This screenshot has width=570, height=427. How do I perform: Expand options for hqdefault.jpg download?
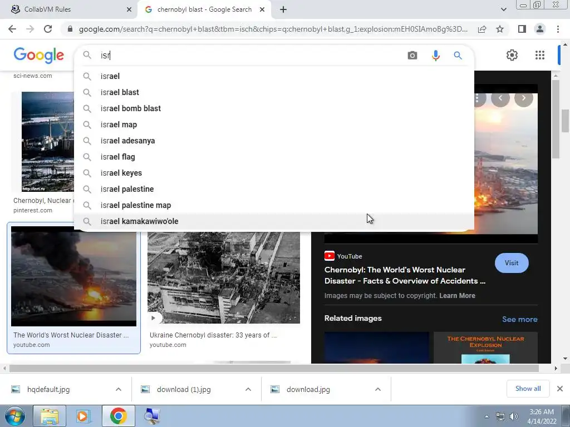coord(119,389)
